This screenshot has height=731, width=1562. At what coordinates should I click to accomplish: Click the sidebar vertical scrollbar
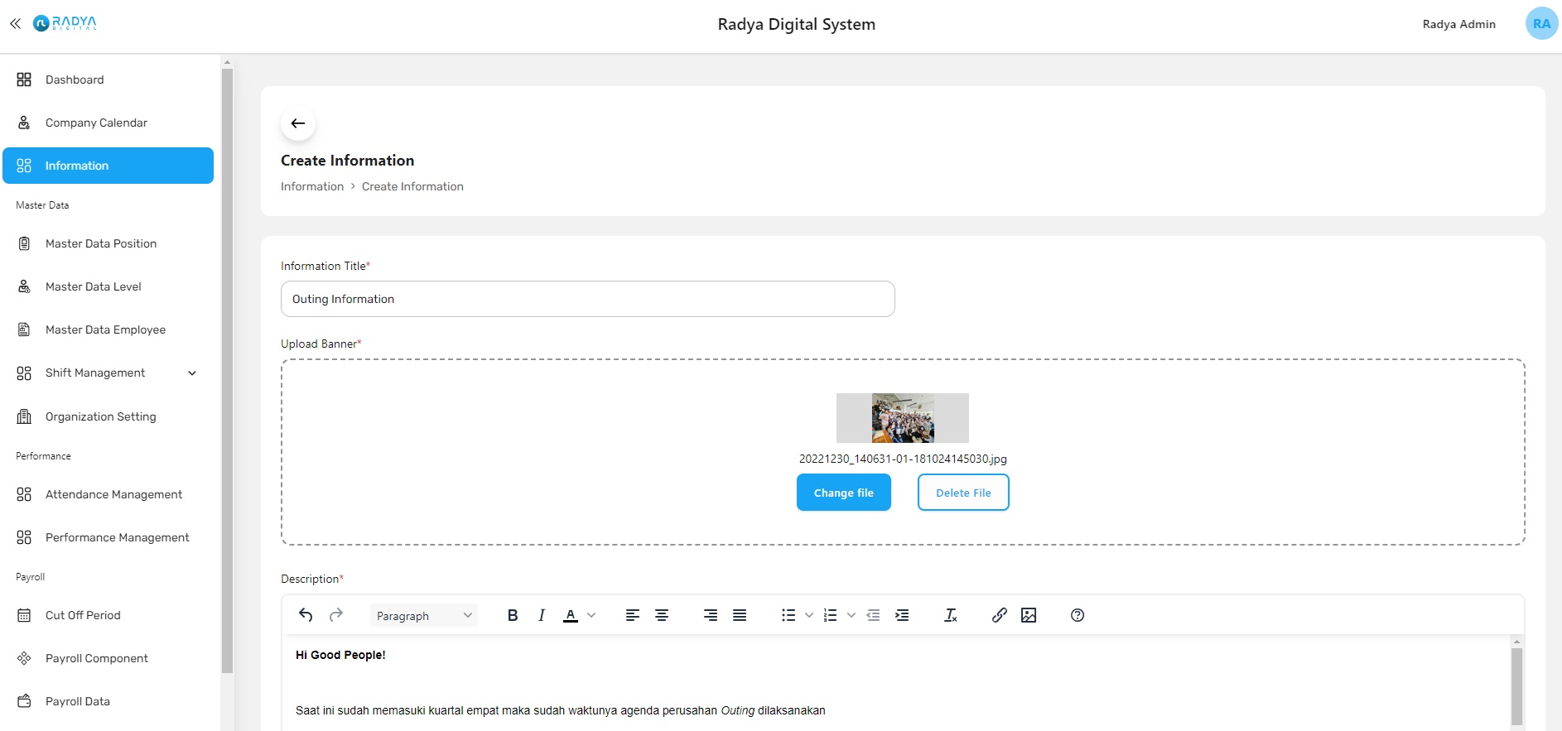227,371
